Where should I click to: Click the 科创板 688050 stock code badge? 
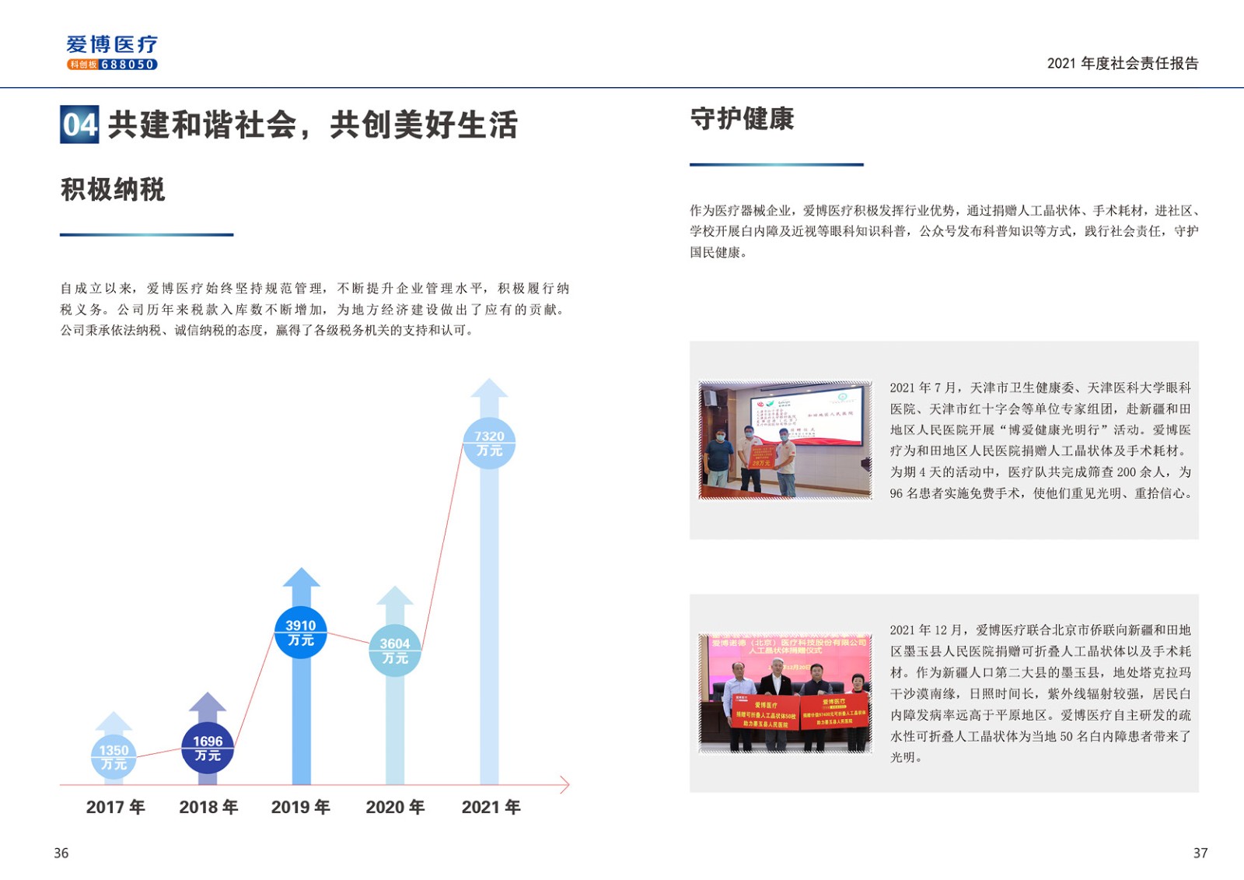[x=112, y=65]
